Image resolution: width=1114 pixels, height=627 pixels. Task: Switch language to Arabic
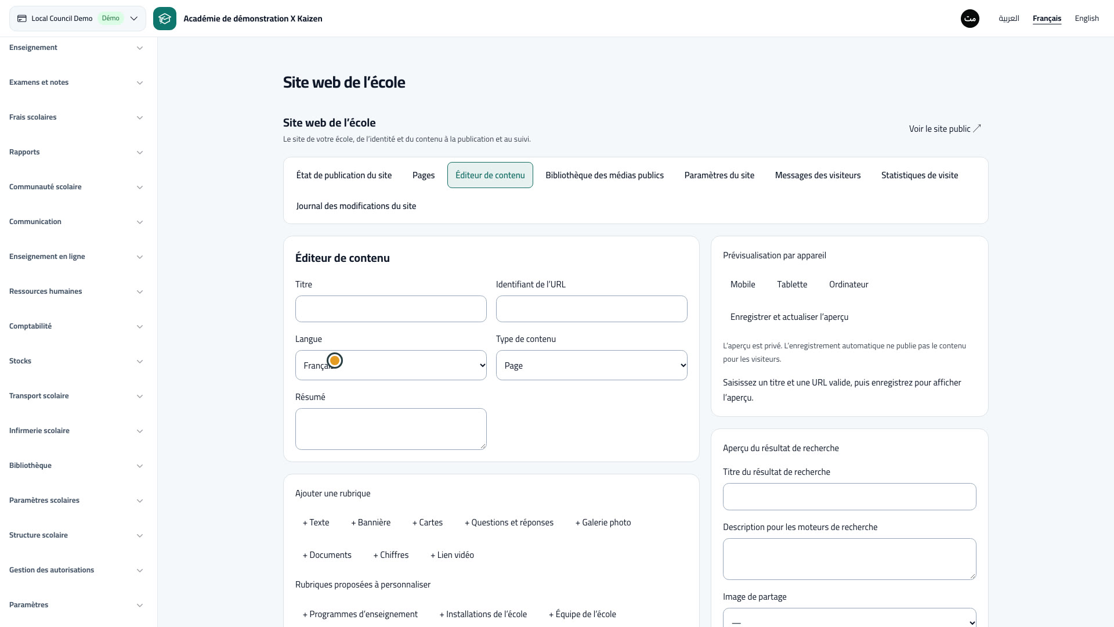pyautogui.click(x=1008, y=19)
